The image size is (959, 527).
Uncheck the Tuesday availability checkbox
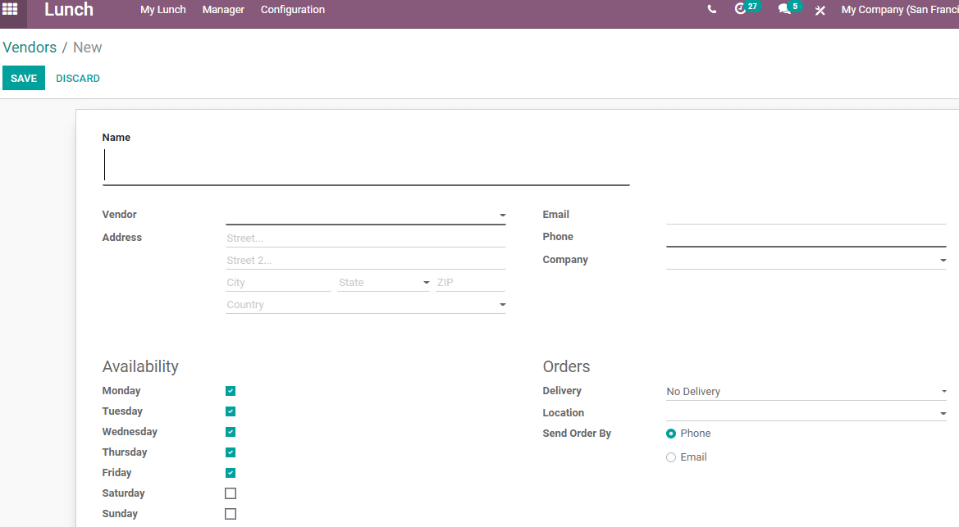click(x=231, y=411)
